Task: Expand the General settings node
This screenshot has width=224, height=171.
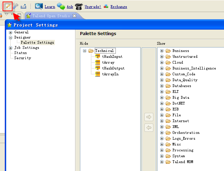Action: coord(11,32)
